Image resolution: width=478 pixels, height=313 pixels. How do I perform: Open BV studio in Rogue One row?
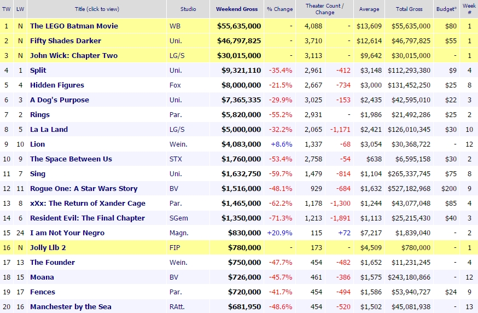[x=174, y=189]
